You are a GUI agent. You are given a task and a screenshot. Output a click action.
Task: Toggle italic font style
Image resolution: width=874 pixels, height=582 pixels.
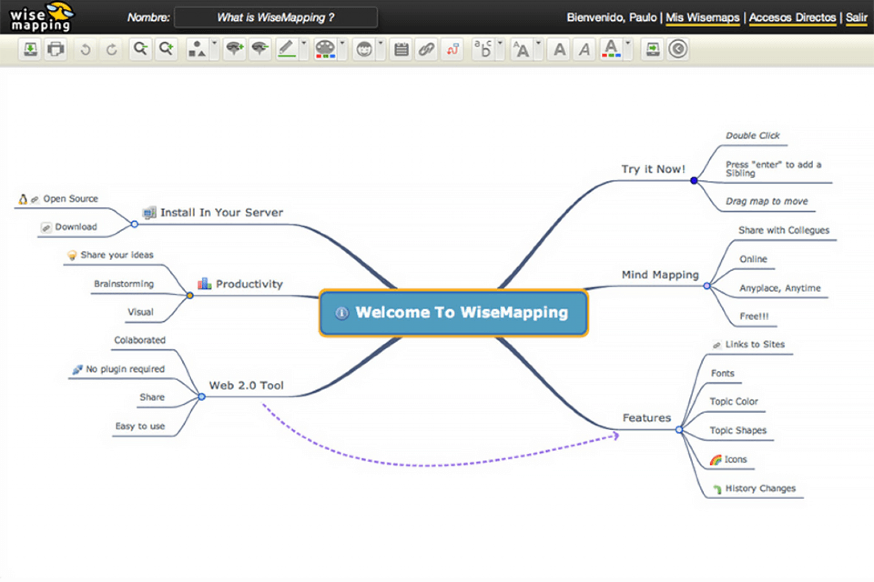tap(585, 49)
